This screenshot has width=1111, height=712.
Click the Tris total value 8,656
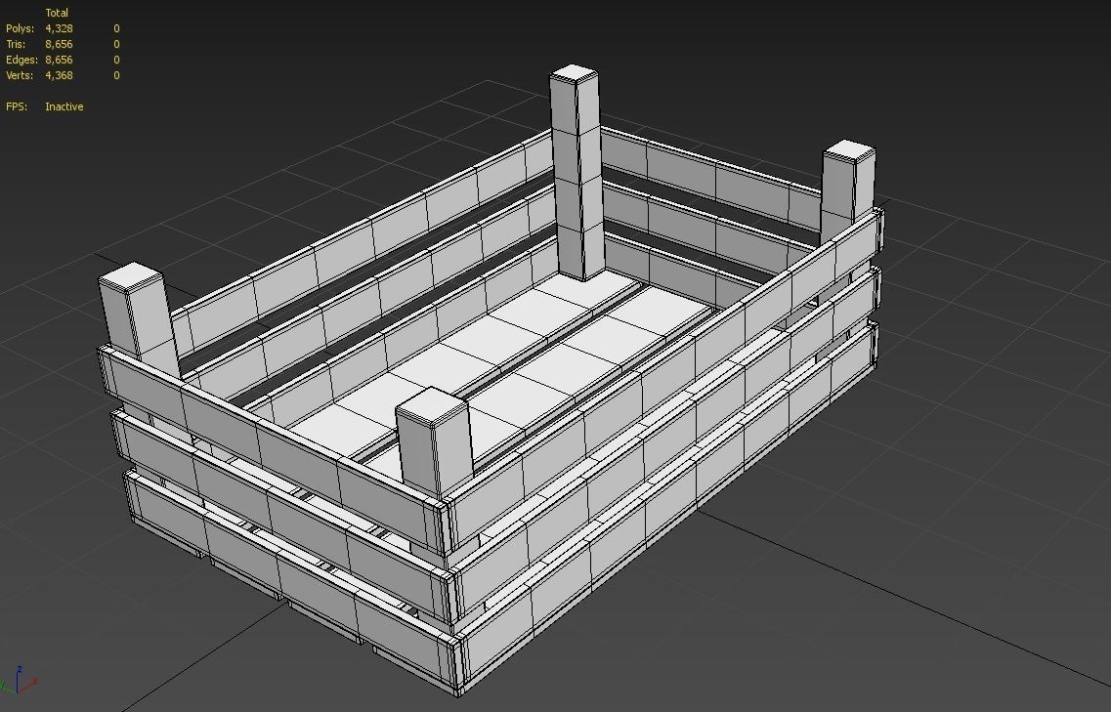[x=59, y=44]
